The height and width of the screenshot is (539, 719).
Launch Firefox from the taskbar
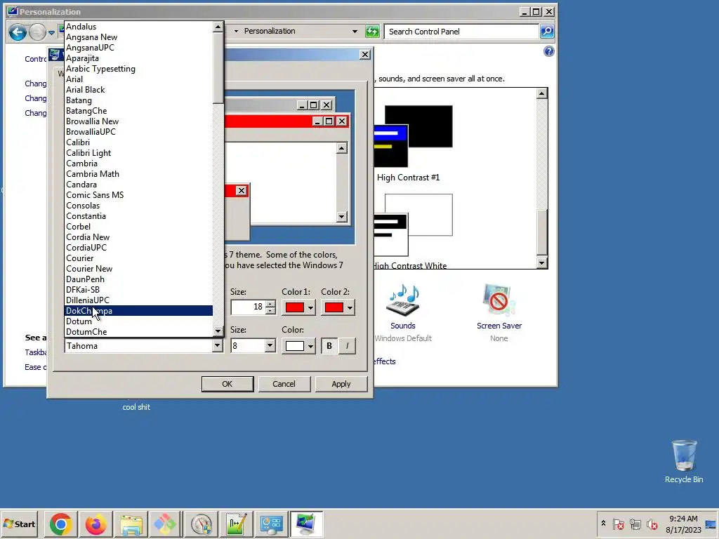coord(95,524)
